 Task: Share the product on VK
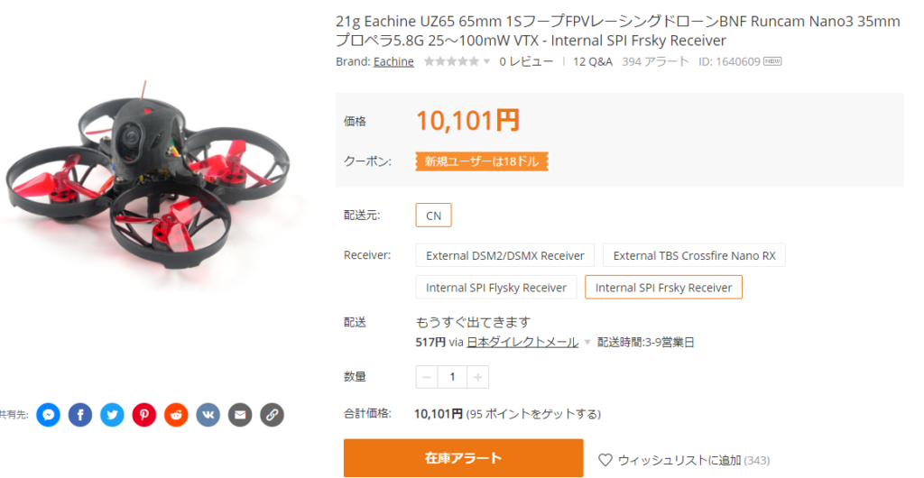pyautogui.click(x=208, y=415)
